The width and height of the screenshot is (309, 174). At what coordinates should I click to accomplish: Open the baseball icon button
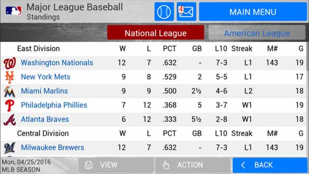point(164,12)
